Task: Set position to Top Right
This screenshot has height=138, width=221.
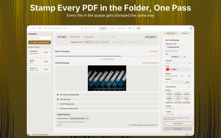Action: [x=186, y=93]
